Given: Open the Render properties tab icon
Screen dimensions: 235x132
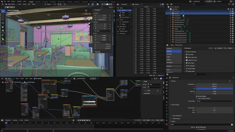Looking at the screenshot, I should click(x=167, y=82).
